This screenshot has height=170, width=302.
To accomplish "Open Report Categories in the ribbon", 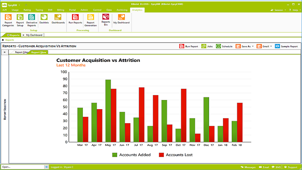I will coord(8,20).
